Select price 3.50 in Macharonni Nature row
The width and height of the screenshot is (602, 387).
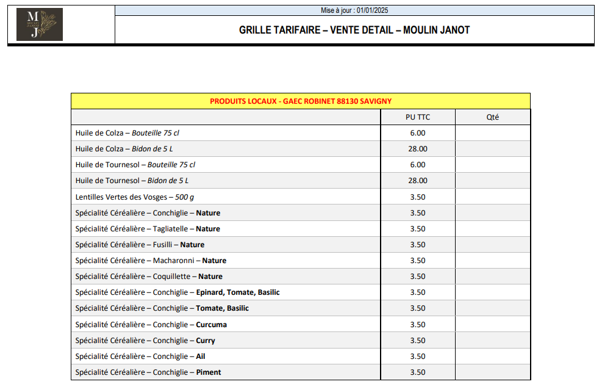coord(418,261)
